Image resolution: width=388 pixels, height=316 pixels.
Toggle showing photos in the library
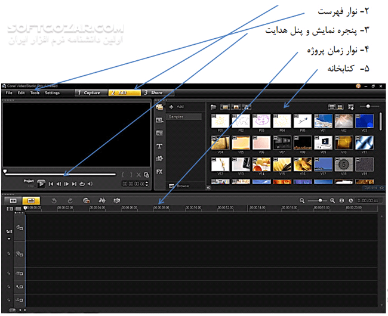[236, 107]
